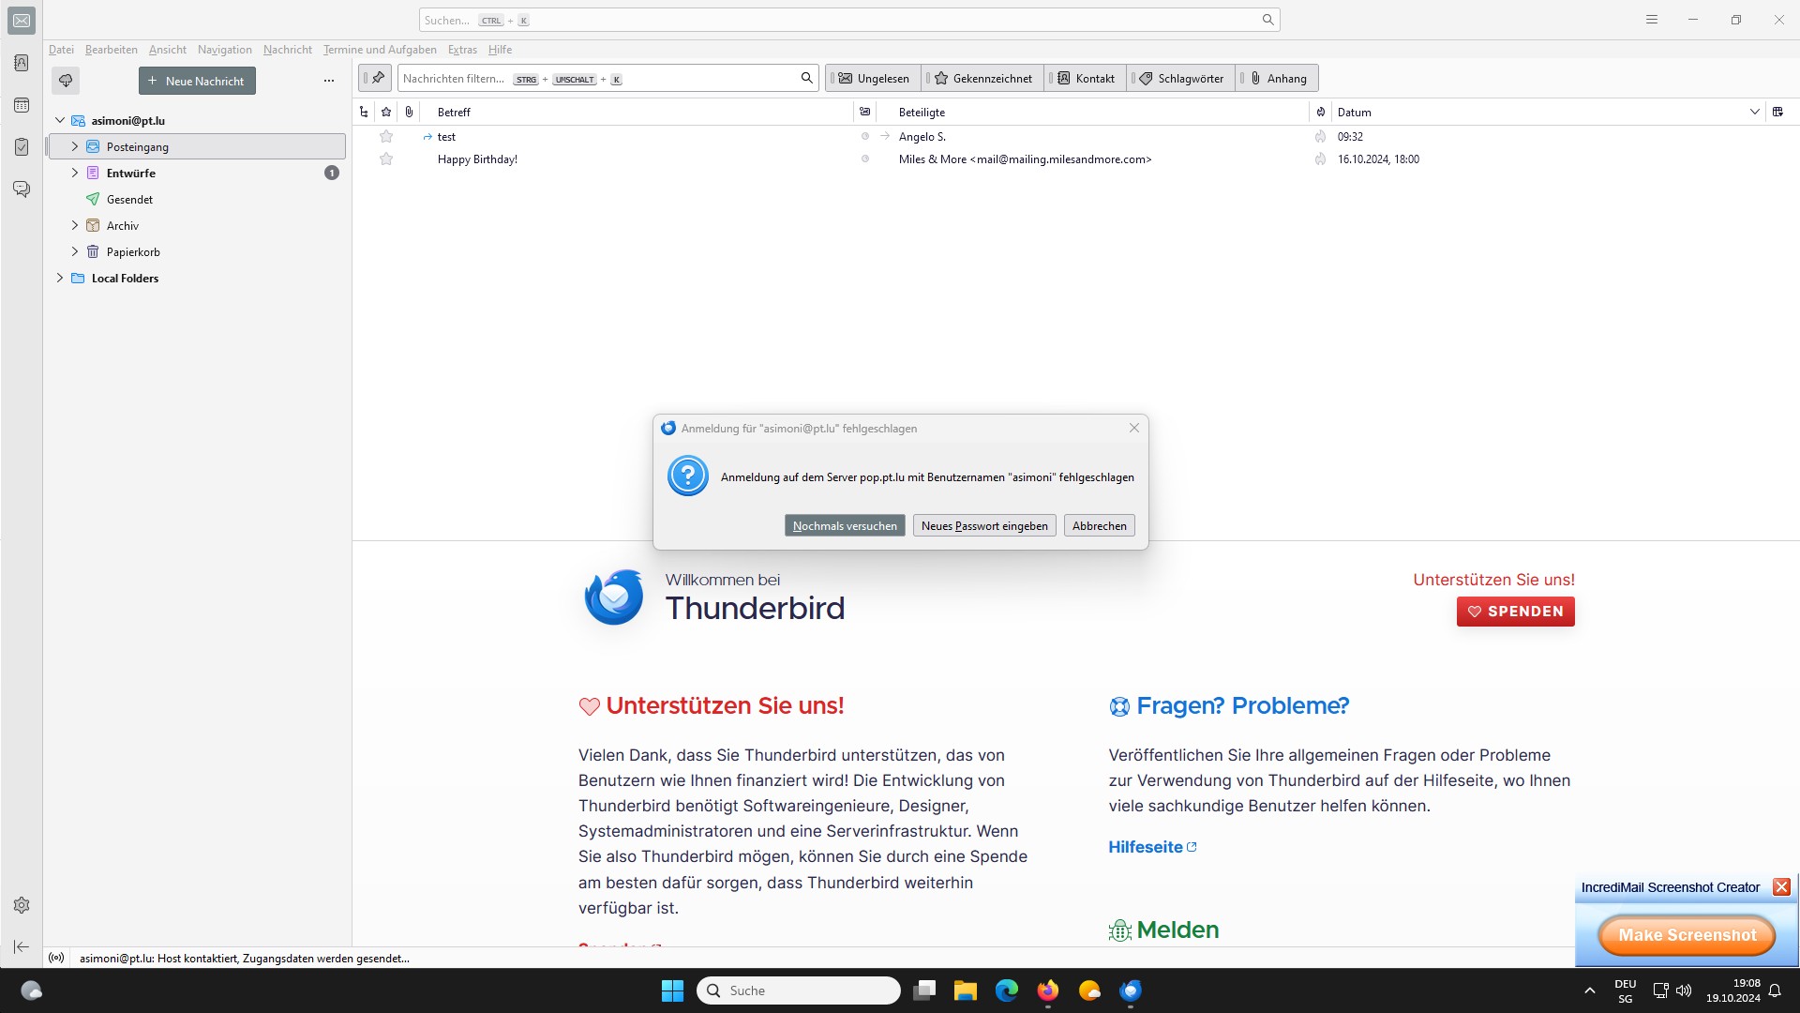Viewport: 1800px width, 1013px height.
Task: Sort messages by the Datum column
Action: (x=1548, y=112)
